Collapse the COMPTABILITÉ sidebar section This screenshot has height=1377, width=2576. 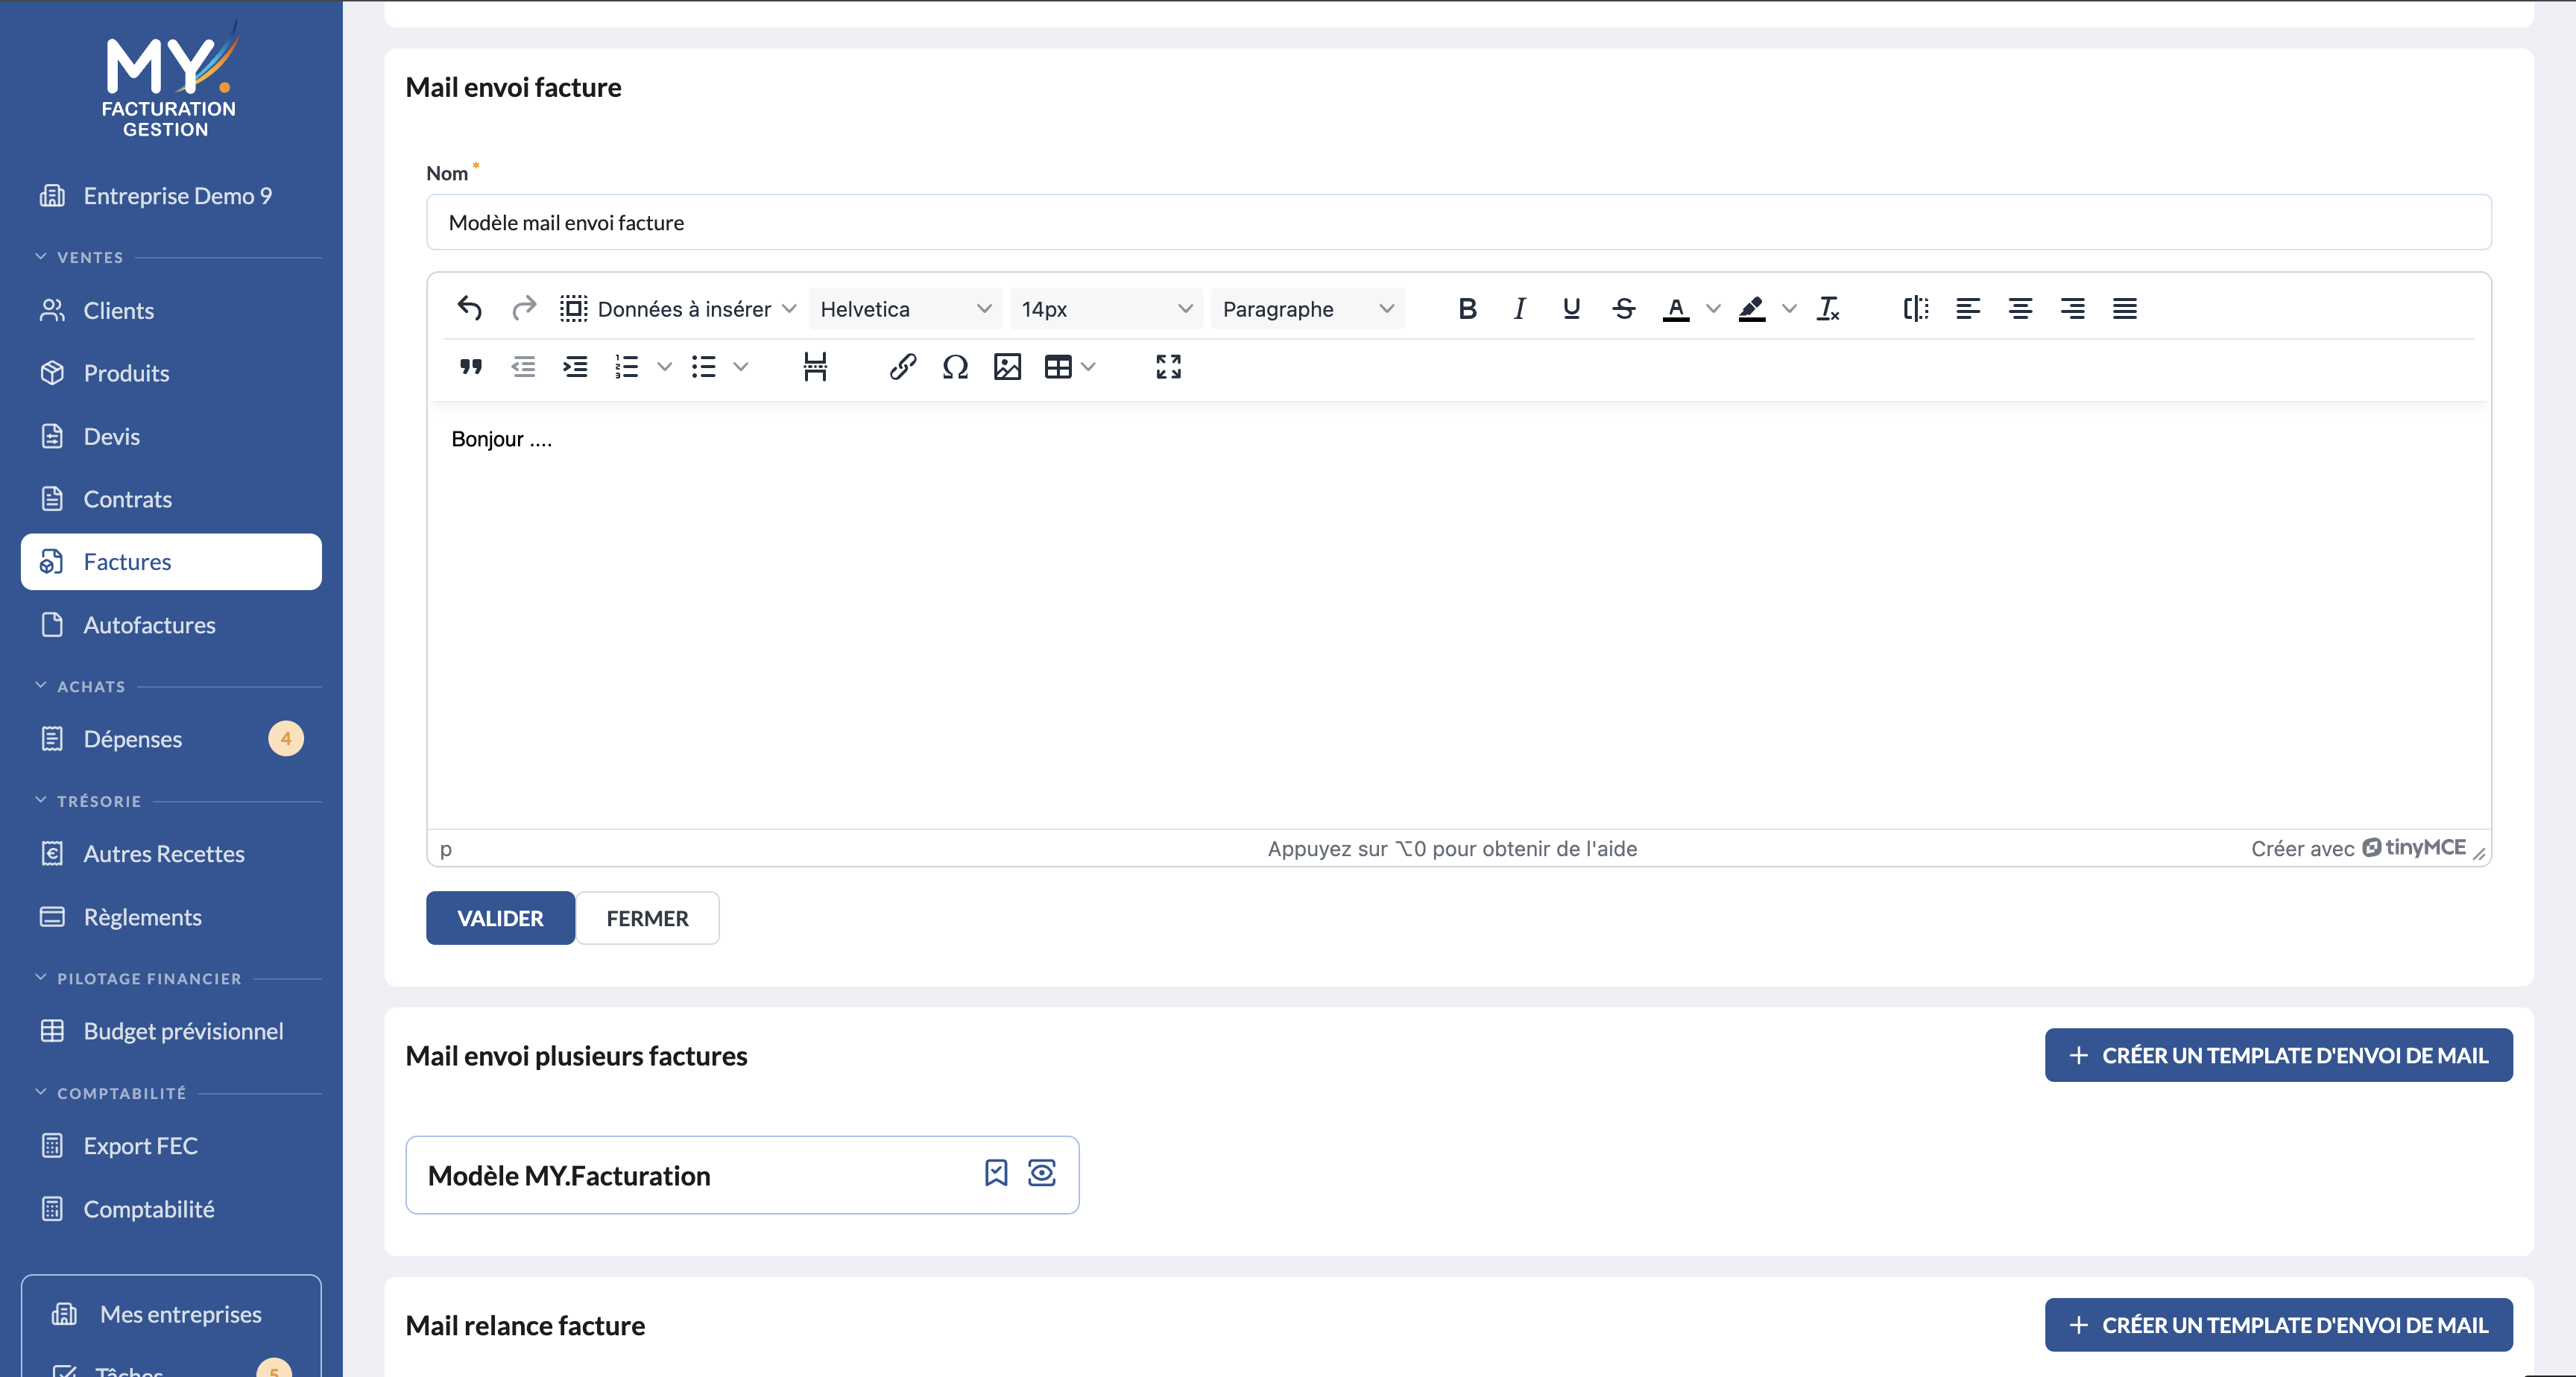(110, 1093)
